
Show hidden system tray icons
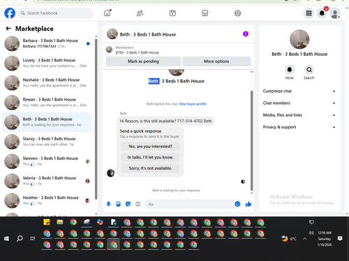pyautogui.click(x=305, y=239)
